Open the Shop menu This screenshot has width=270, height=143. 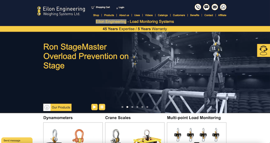tap(96, 15)
